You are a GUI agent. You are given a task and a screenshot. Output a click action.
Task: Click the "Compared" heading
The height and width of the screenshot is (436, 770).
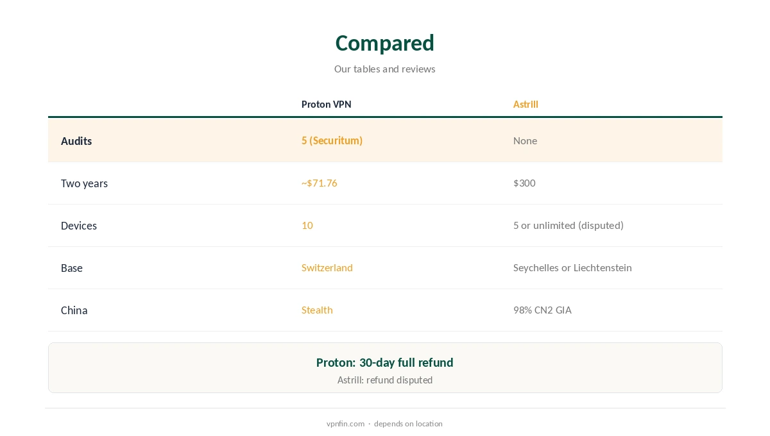[x=385, y=43]
